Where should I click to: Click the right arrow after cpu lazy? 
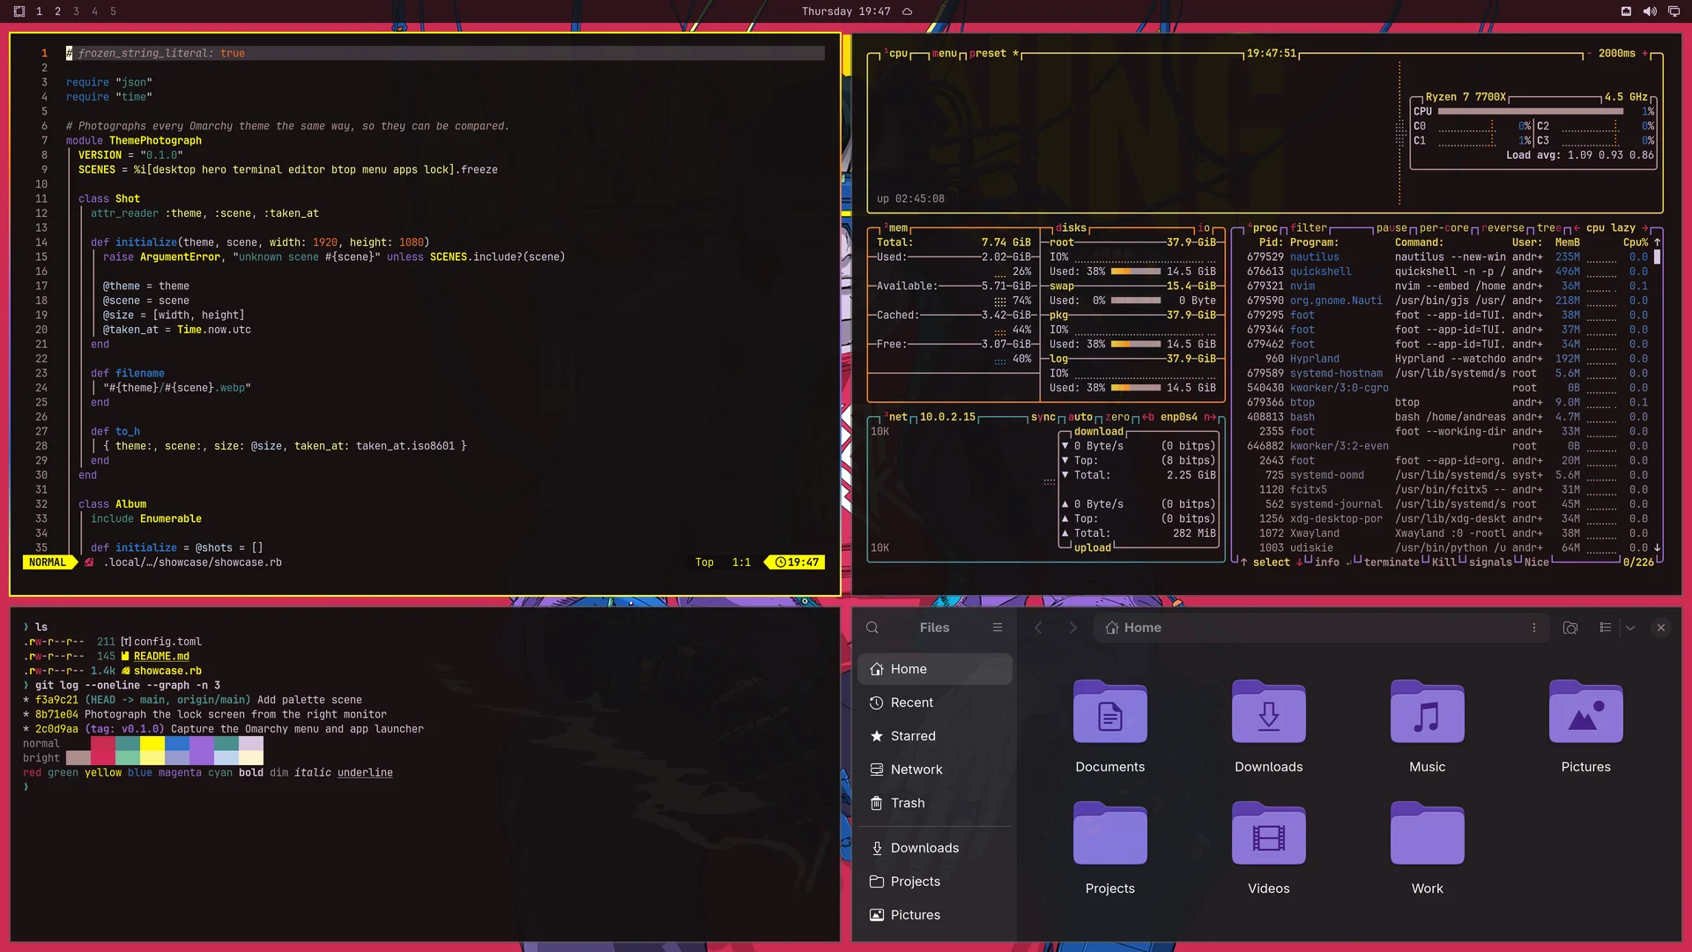tap(1645, 228)
